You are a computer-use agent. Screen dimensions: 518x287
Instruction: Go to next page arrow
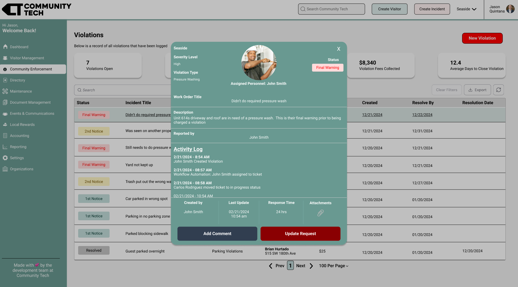click(x=311, y=266)
